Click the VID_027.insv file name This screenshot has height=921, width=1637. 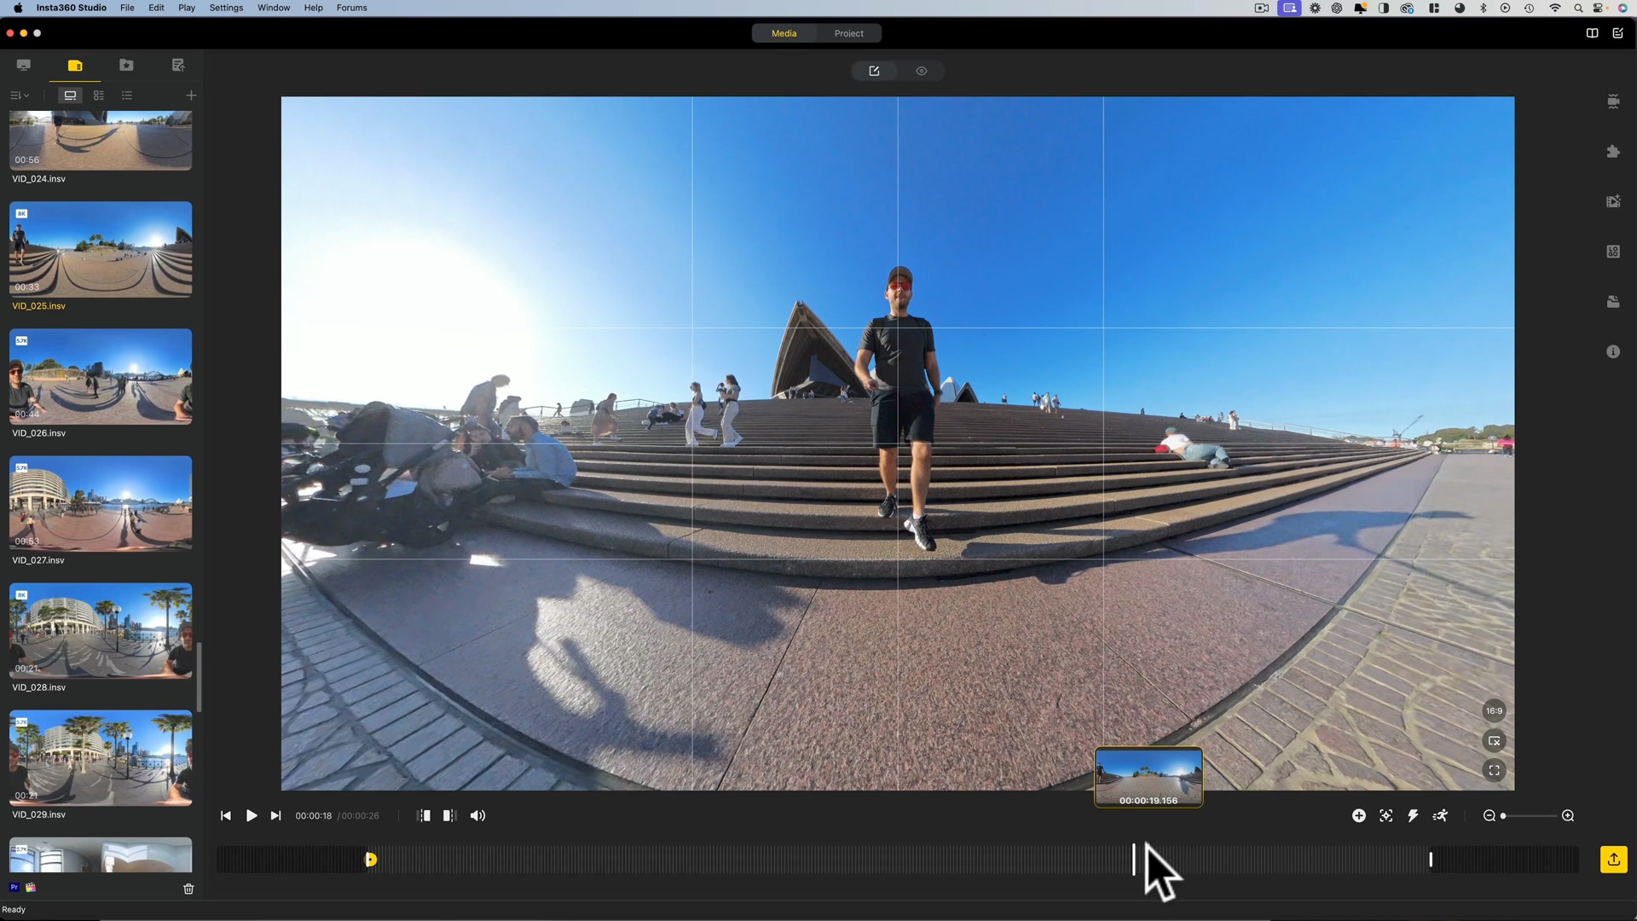(38, 560)
